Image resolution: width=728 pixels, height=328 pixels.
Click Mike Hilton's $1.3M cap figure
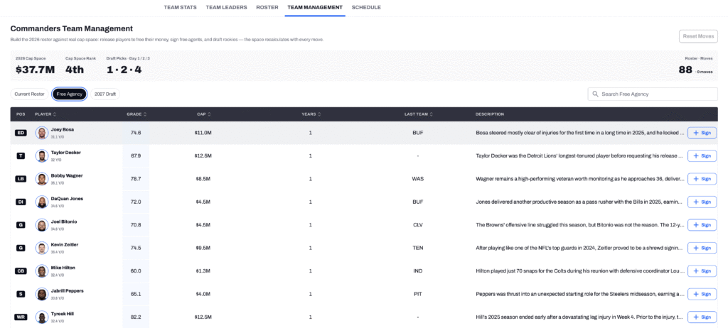point(203,271)
